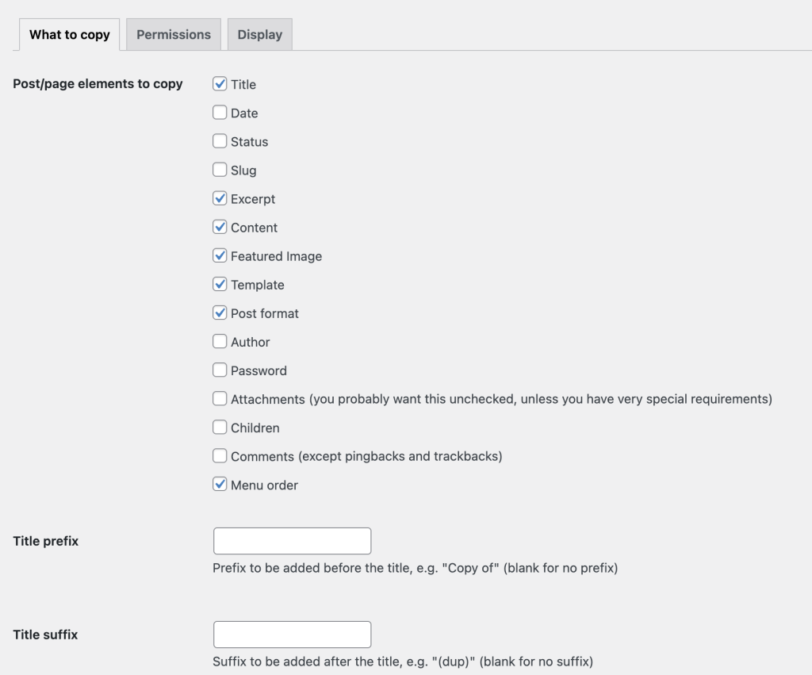812x675 pixels.
Task: Disable the Content checkbox
Action: pyautogui.click(x=220, y=227)
